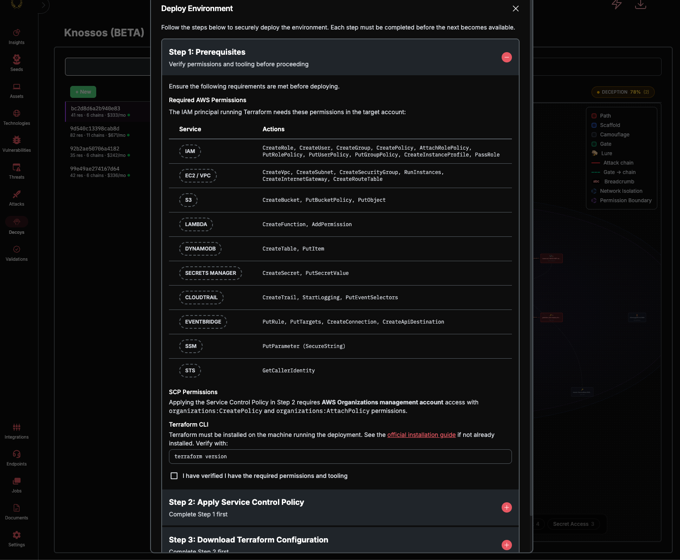Click the green New button
The height and width of the screenshot is (560, 680).
pos(83,92)
